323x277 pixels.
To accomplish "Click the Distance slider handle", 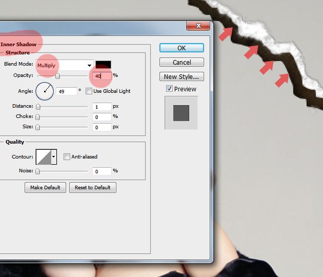I will coord(38,107).
